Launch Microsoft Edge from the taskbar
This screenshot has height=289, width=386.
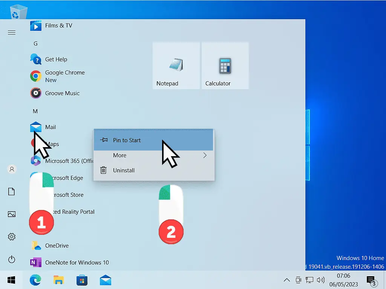35,280
